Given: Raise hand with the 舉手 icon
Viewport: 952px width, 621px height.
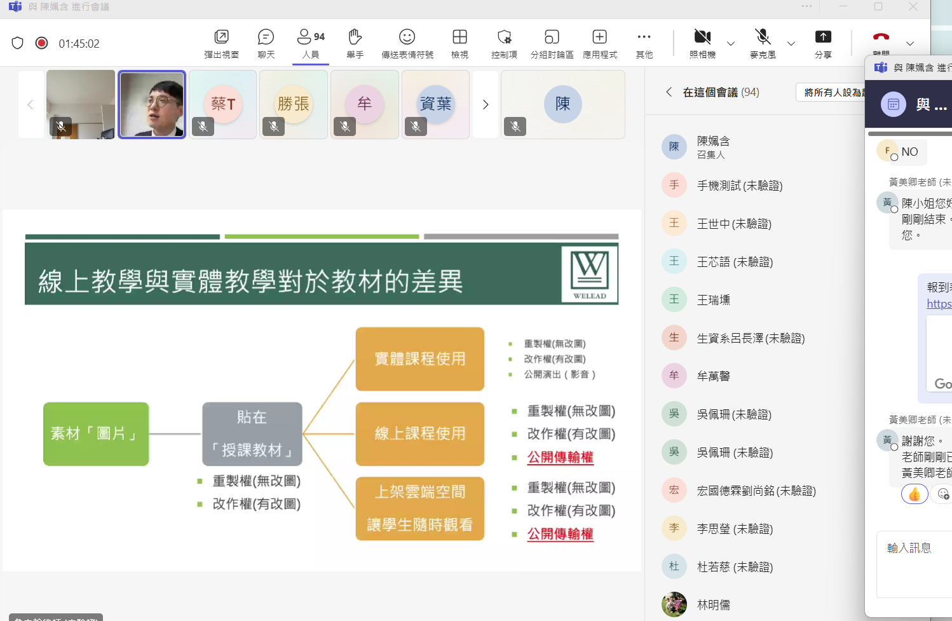Looking at the screenshot, I should coord(355,37).
